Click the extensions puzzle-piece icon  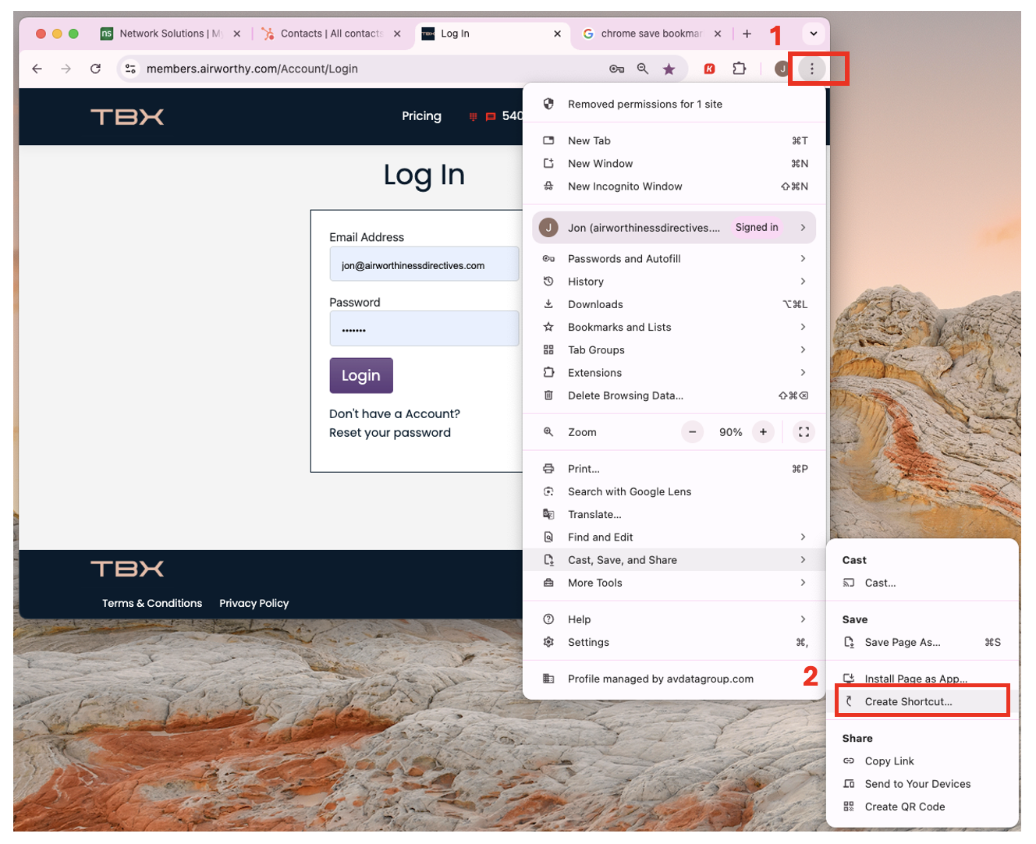tap(739, 69)
